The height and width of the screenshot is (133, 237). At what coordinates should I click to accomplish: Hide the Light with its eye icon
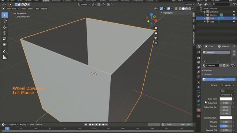point(234,21)
